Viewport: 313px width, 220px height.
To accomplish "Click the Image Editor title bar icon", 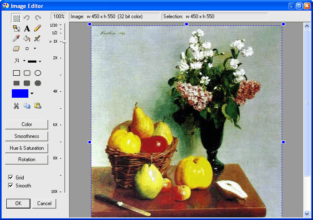I will pos(6,6).
